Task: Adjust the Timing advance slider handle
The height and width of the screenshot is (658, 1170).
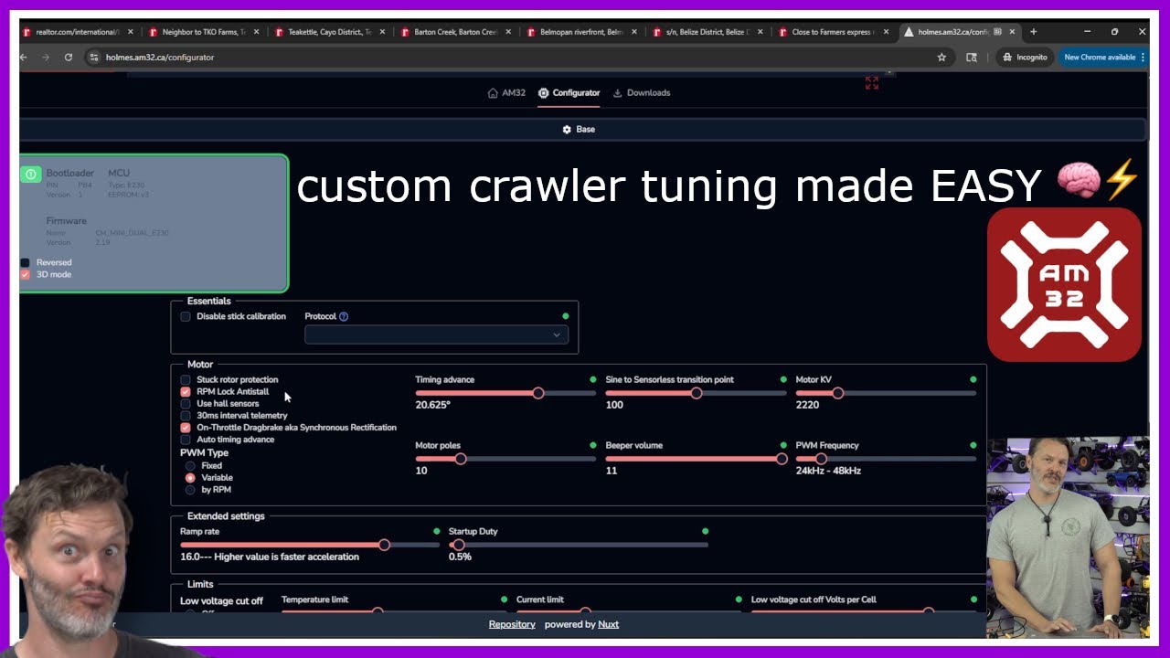Action: pyautogui.click(x=538, y=393)
